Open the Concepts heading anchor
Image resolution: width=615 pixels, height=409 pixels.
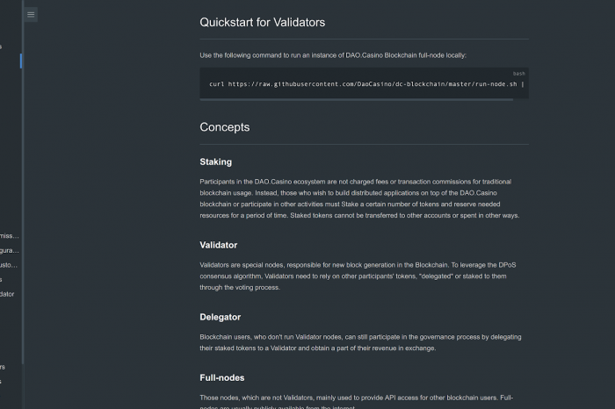[x=225, y=127]
